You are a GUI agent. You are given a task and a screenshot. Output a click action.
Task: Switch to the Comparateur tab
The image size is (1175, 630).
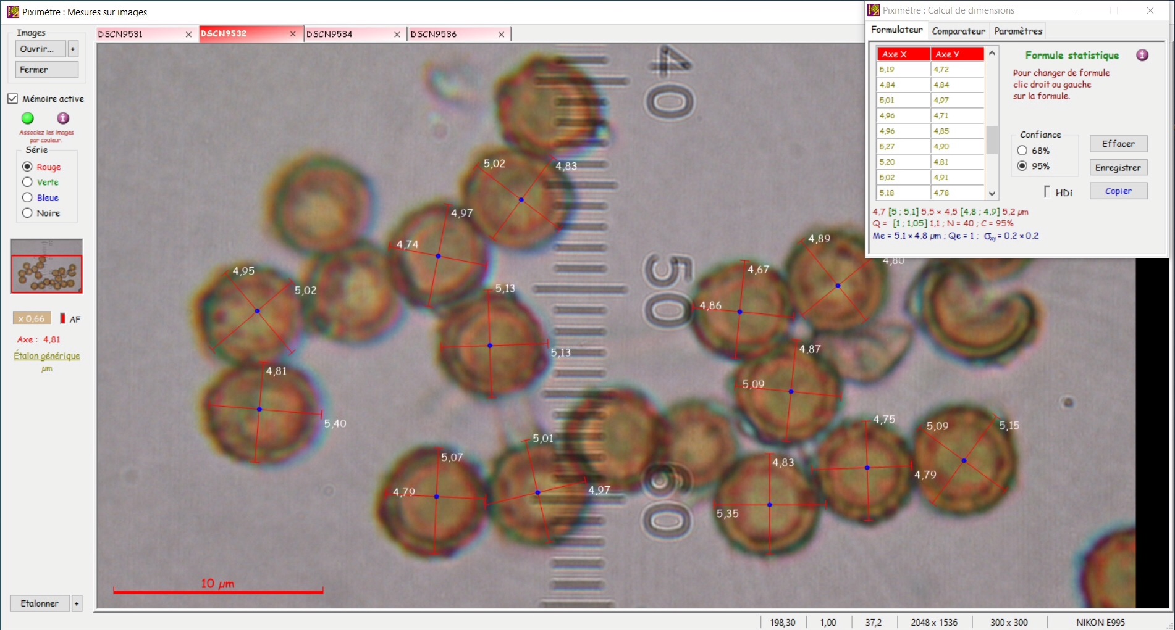point(958,31)
